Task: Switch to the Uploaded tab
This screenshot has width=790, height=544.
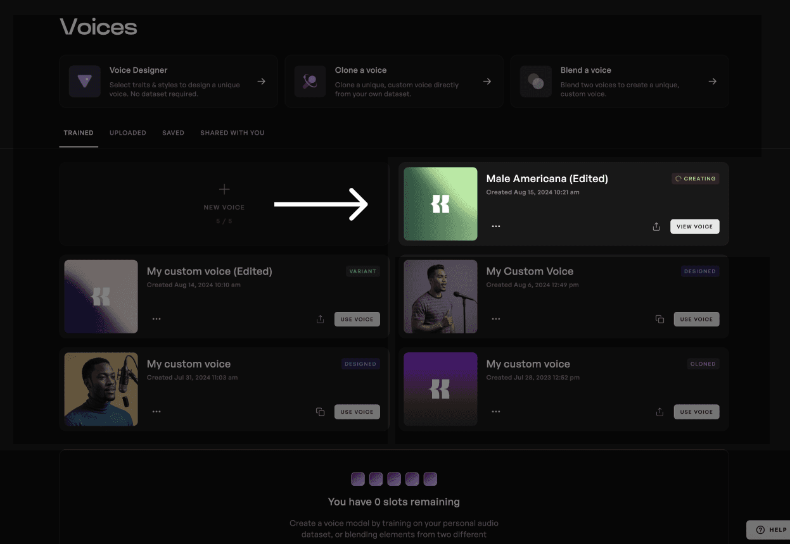Action: [128, 133]
